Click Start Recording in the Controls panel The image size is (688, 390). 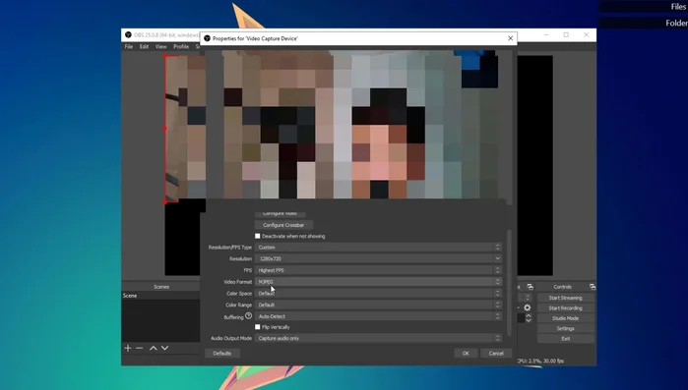[x=566, y=308]
